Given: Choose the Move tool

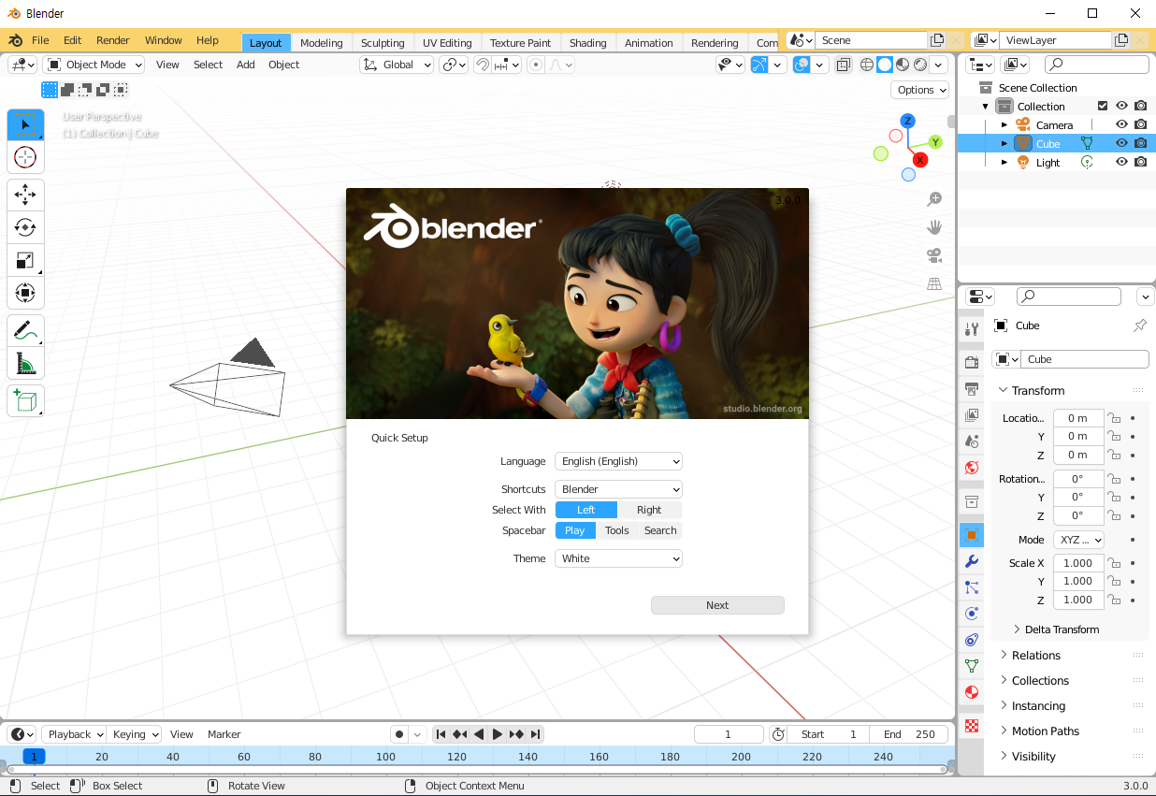Looking at the screenshot, I should pos(25,195).
